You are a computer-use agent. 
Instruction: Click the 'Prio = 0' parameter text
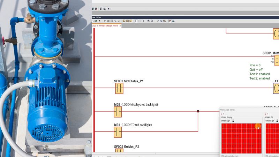[x=255, y=65]
